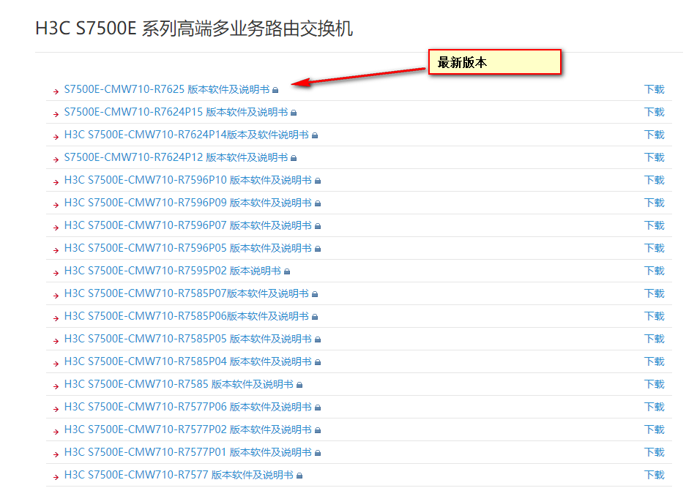Open H3C S7500E-CMW710-R7596P09 link

point(187,203)
